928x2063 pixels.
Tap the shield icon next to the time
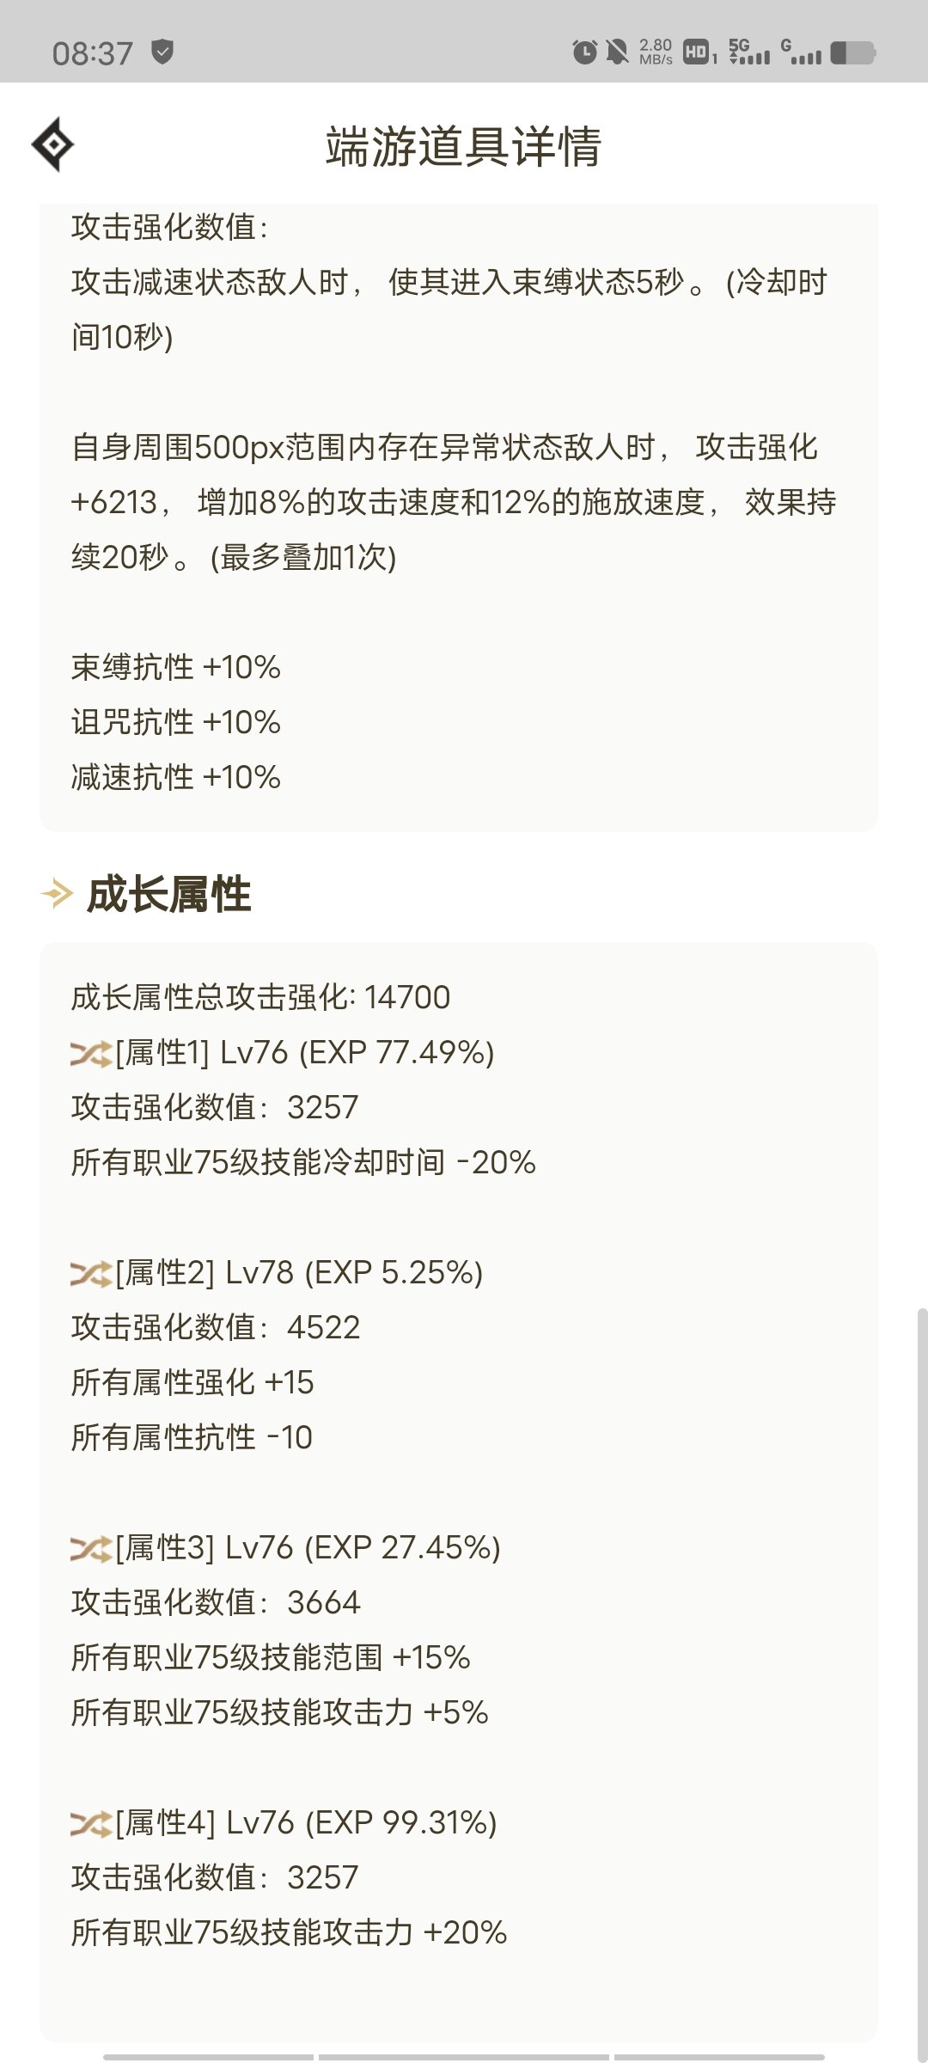pos(162,52)
